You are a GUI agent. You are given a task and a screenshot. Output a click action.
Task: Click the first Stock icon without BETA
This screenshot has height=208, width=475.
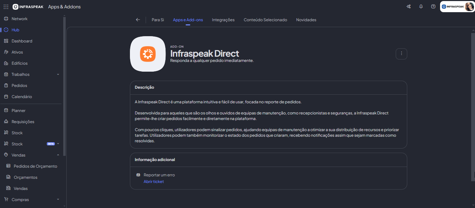click(x=6, y=133)
